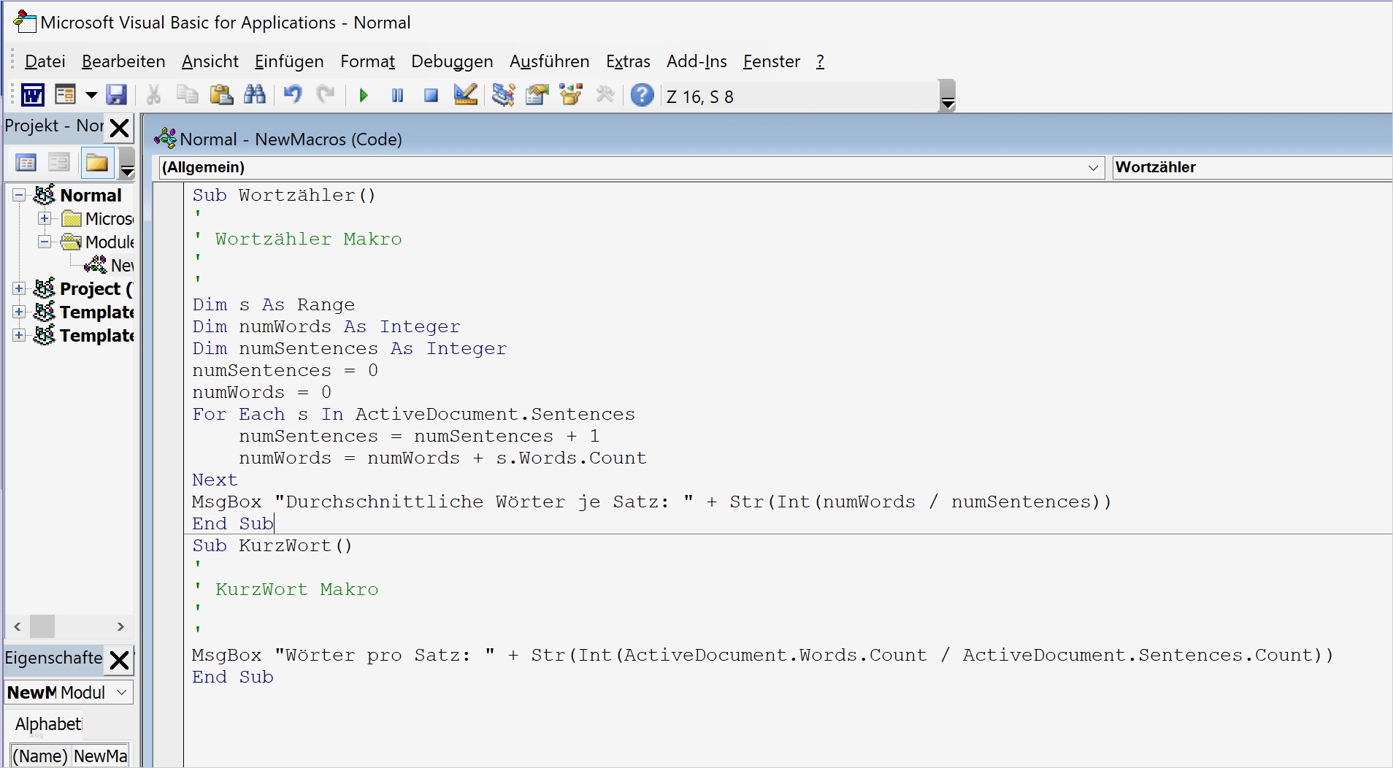The height and width of the screenshot is (768, 1393).
Task: Open the Debuggen menu
Action: click(452, 61)
